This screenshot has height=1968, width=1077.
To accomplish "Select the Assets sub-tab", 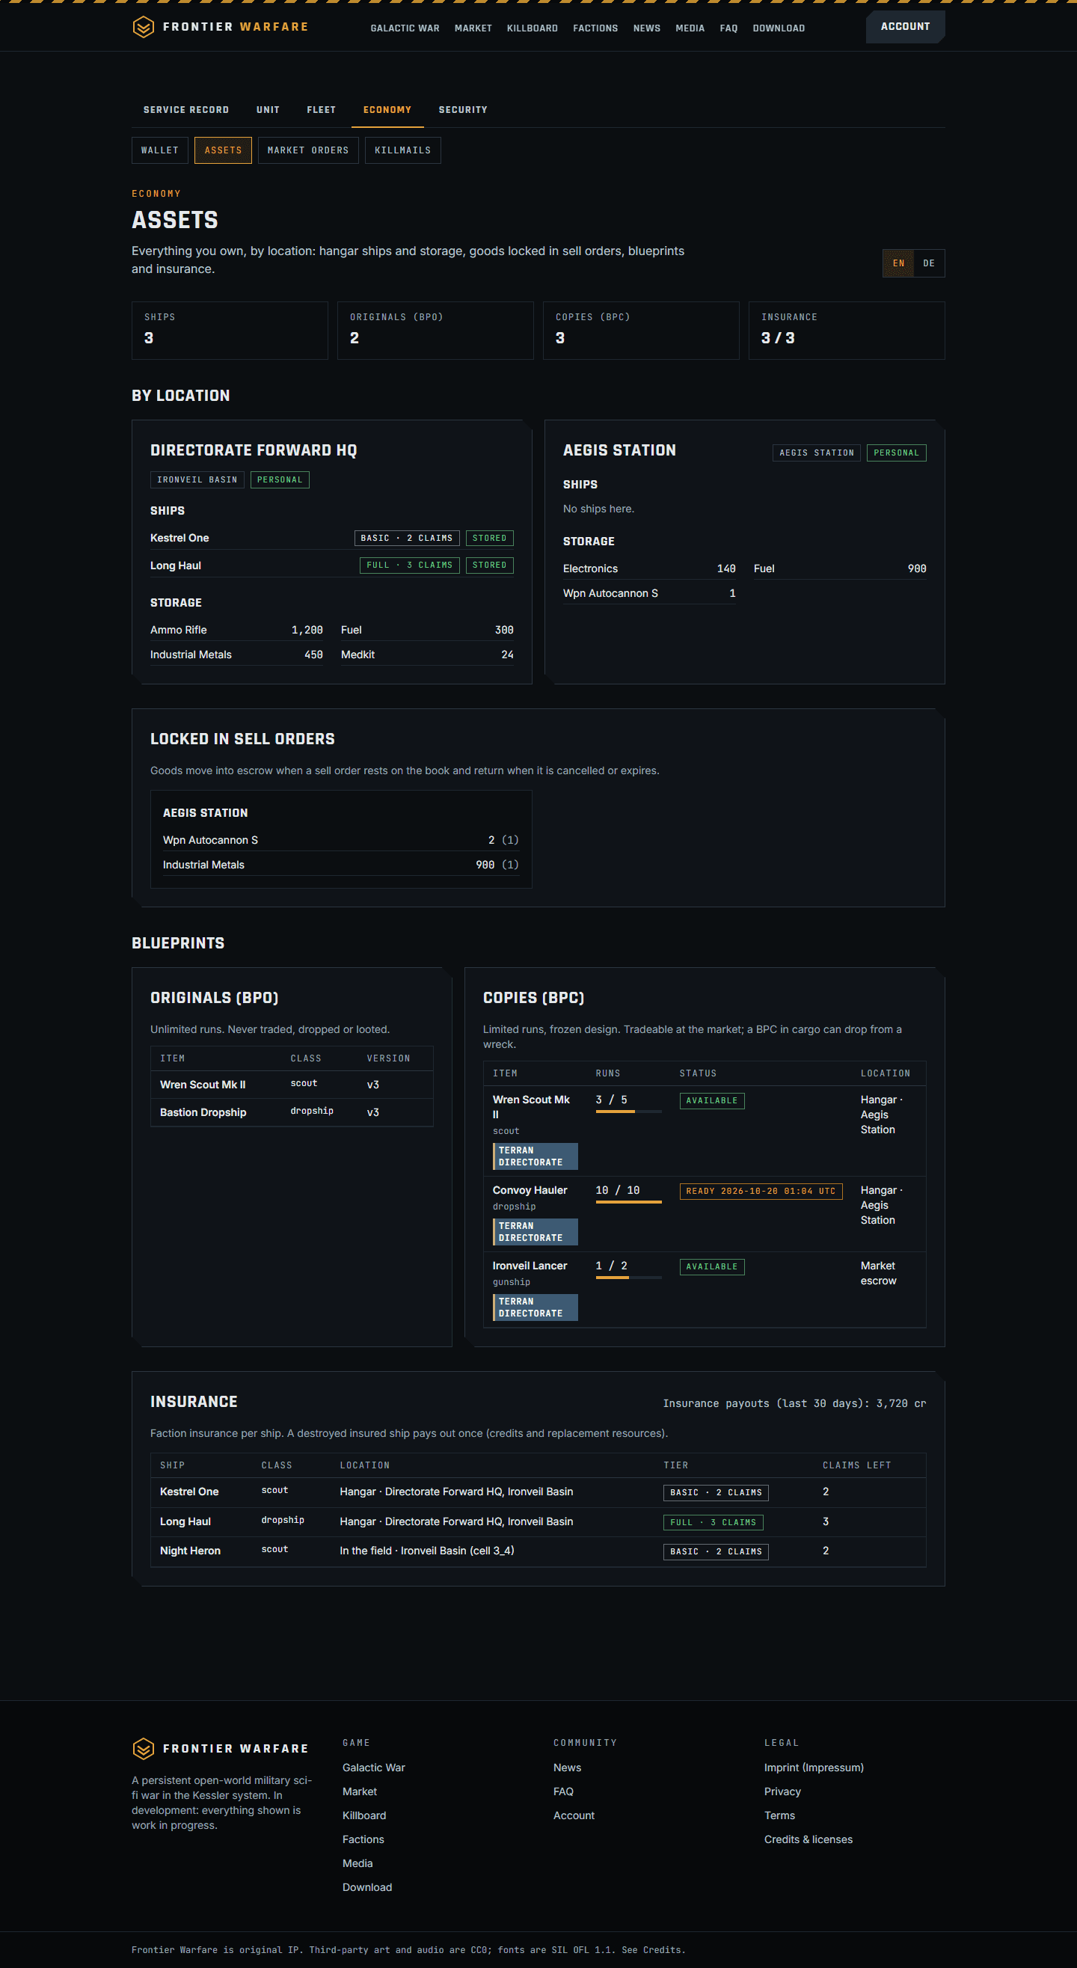I will tap(223, 150).
